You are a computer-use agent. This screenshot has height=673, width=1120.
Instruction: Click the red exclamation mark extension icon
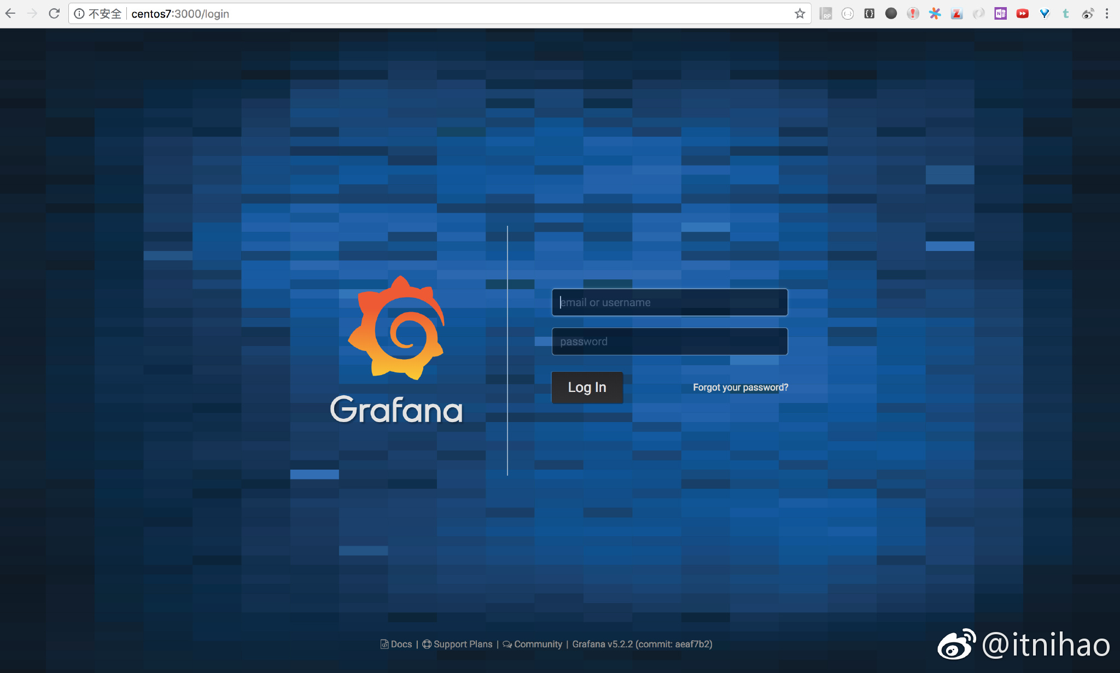[913, 14]
